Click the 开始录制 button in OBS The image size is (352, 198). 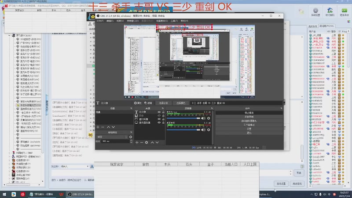coord(249,117)
